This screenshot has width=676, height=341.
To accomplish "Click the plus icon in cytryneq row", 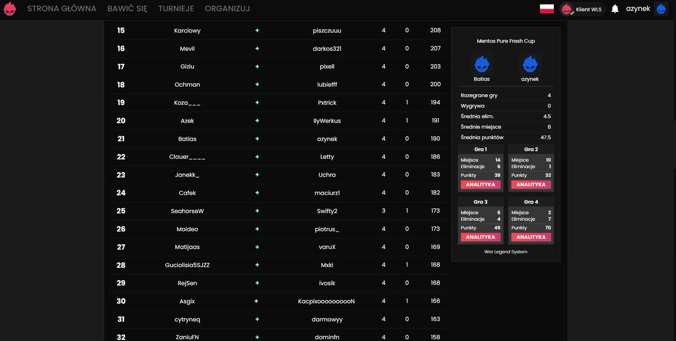I will (x=257, y=319).
